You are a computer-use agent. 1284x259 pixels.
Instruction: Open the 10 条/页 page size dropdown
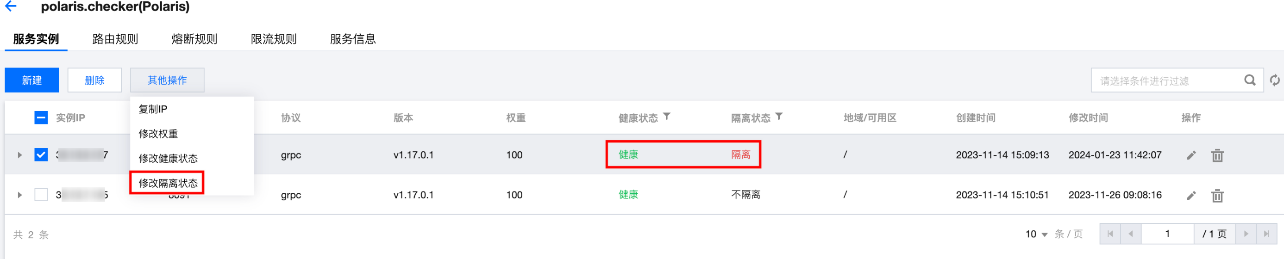(x=1036, y=234)
